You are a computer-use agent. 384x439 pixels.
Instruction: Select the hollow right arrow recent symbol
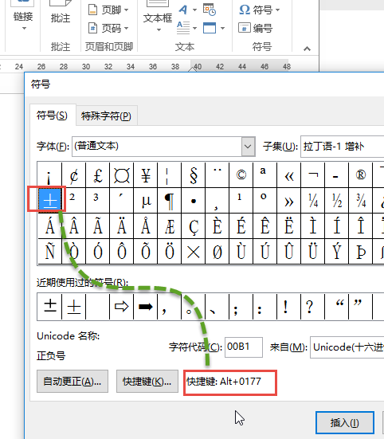point(121,306)
